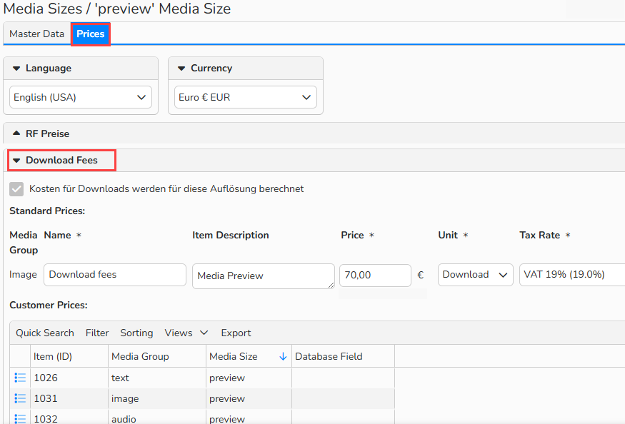Click the 'preview' cell in row 1031
Image resolution: width=625 pixels, height=424 pixels.
point(249,398)
